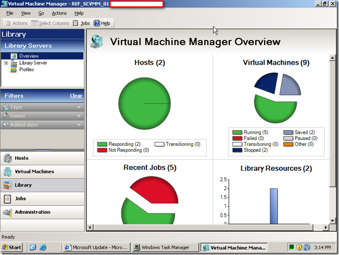
Task: Click the Type filter icon
Action: (x=5, y=107)
